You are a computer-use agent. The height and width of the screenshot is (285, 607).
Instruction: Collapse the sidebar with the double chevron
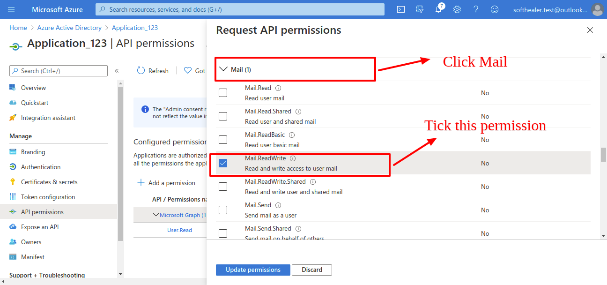click(x=117, y=71)
